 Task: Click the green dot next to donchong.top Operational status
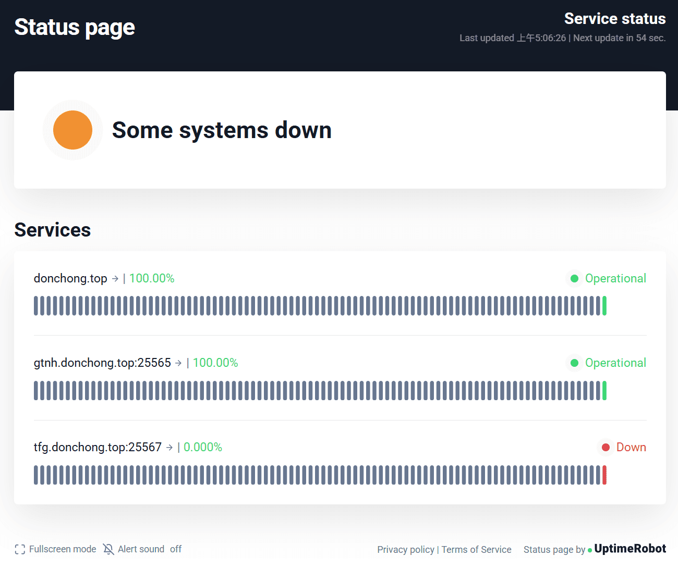tap(574, 279)
